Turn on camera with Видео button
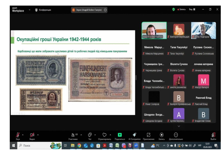The height and width of the screenshot is (158, 223). pos(32,136)
